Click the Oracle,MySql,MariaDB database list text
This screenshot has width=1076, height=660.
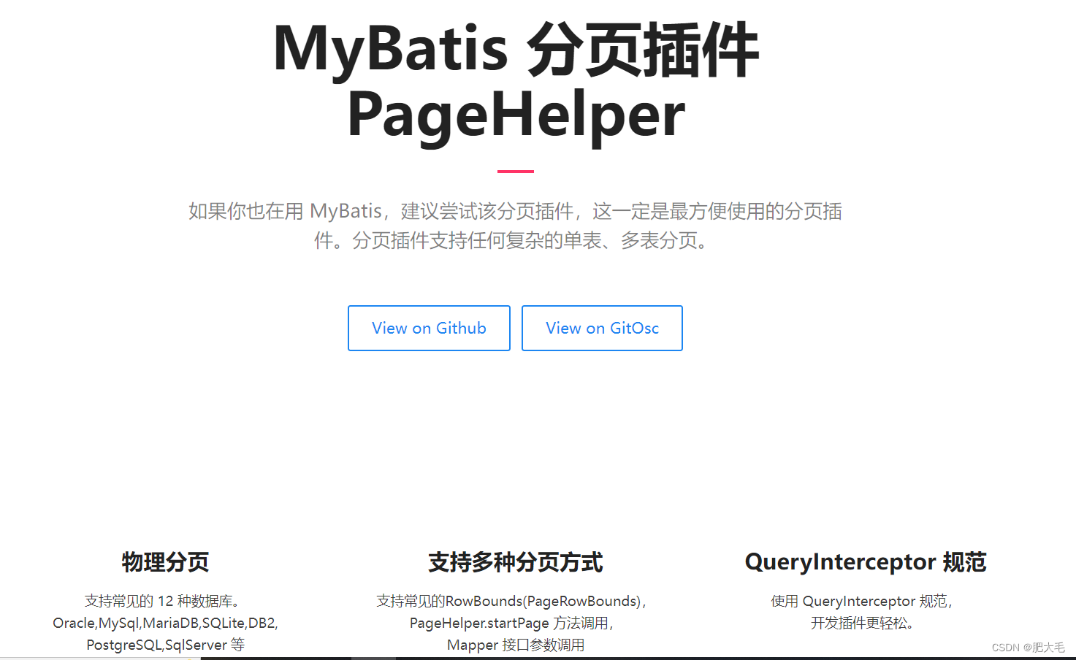166,623
